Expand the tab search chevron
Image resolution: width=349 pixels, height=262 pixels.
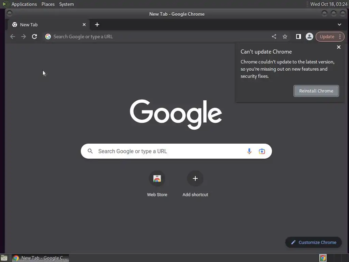339,25
